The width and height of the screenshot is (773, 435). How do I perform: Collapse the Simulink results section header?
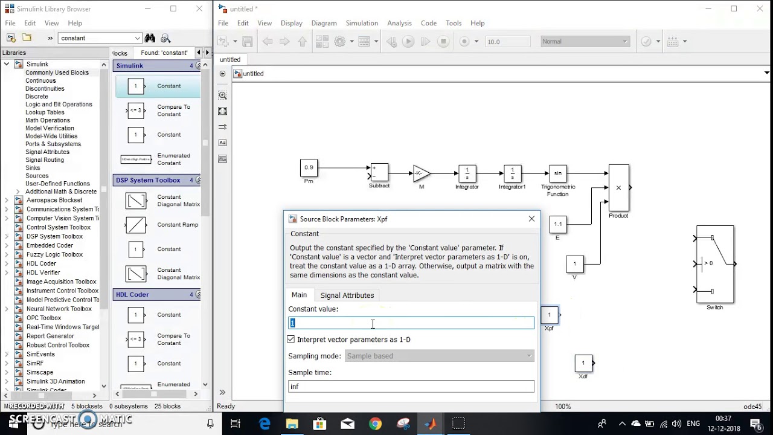199,66
